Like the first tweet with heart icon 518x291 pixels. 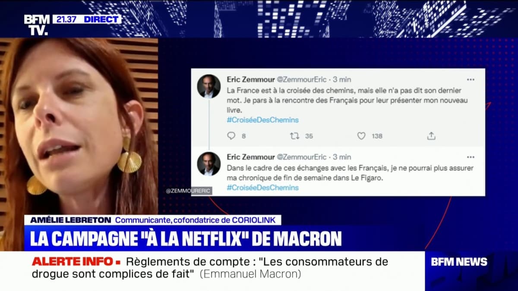coord(361,136)
